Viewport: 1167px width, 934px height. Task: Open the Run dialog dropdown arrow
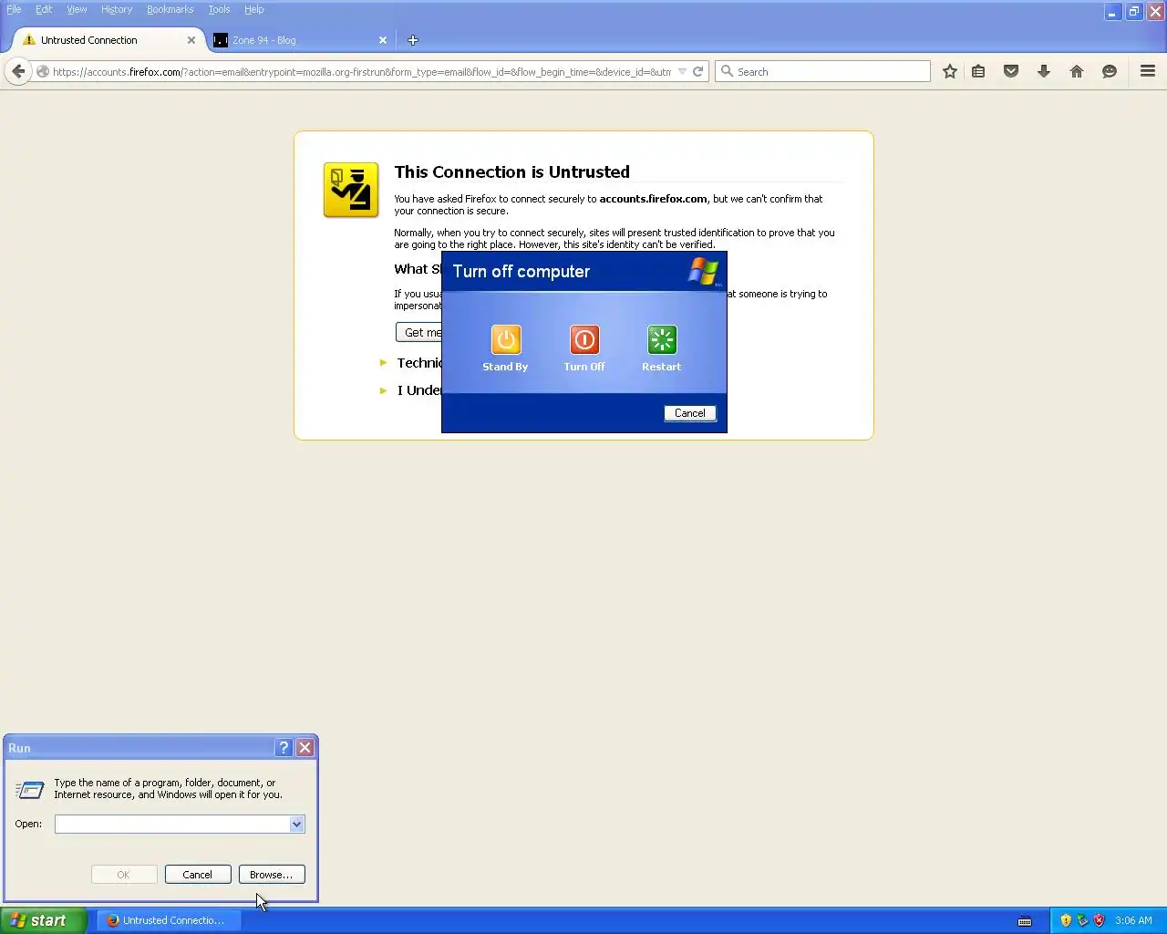[296, 824]
